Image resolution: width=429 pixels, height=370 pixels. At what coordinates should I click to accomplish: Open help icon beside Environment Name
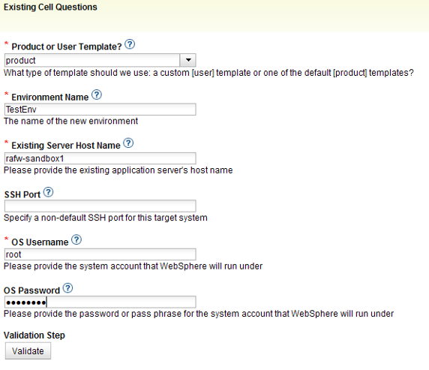(97, 95)
